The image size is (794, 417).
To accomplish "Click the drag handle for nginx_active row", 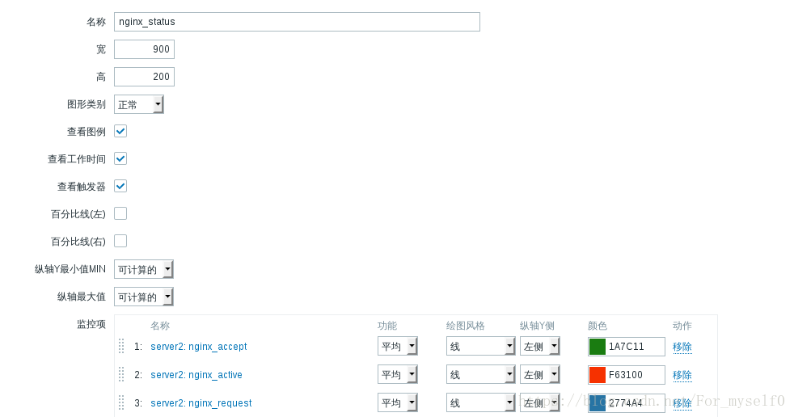I will pos(121,374).
